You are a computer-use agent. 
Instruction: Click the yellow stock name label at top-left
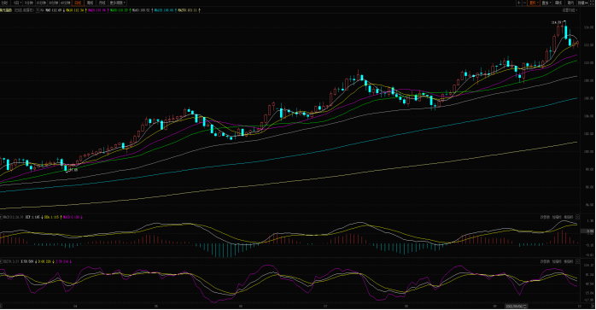point(6,10)
